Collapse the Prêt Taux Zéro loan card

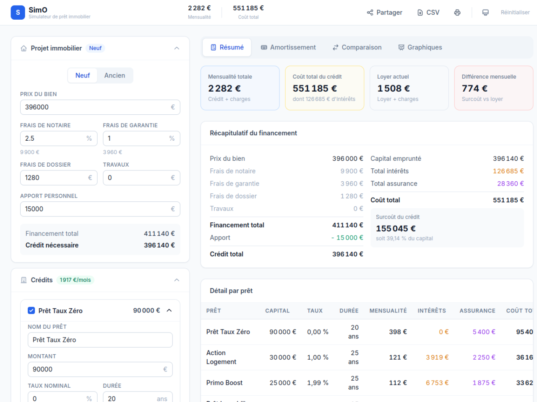(x=169, y=310)
